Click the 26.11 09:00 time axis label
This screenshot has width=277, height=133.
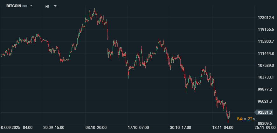[x=265, y=128]
